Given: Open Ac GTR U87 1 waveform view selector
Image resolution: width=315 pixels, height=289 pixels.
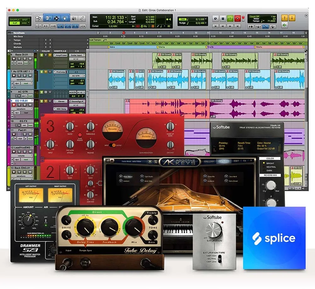Looking at the screenshot, I should pyautogui.click(x=22, y=80).
